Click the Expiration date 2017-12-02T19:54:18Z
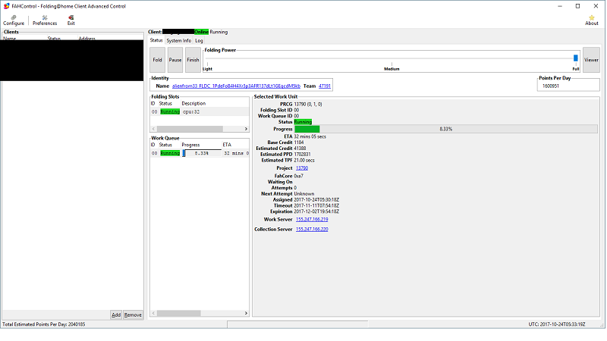Viewport: 607px width, 341px height. point(316,211)
